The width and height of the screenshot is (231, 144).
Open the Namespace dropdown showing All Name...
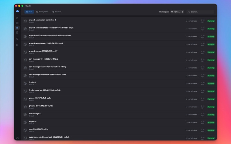coord(177,12)
